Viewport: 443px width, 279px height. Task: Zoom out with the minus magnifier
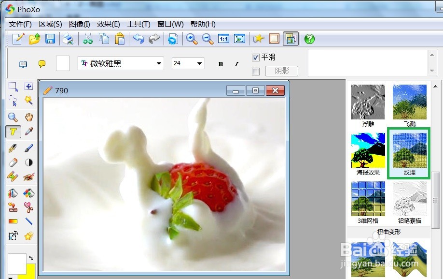[208, 39]
